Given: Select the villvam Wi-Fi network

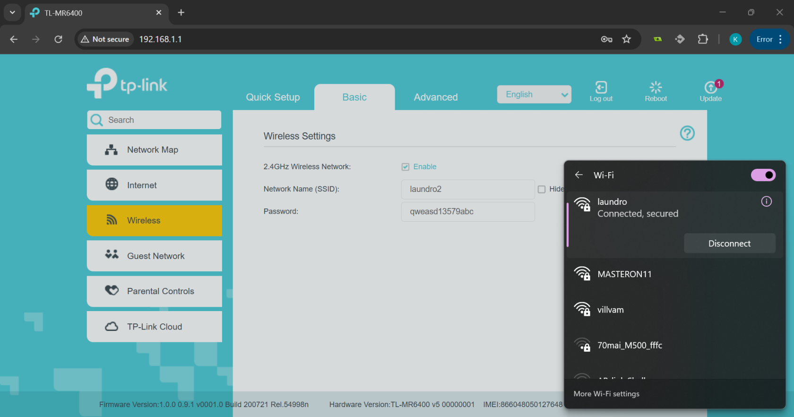Looking at the screenshot, I should [675, 310].
